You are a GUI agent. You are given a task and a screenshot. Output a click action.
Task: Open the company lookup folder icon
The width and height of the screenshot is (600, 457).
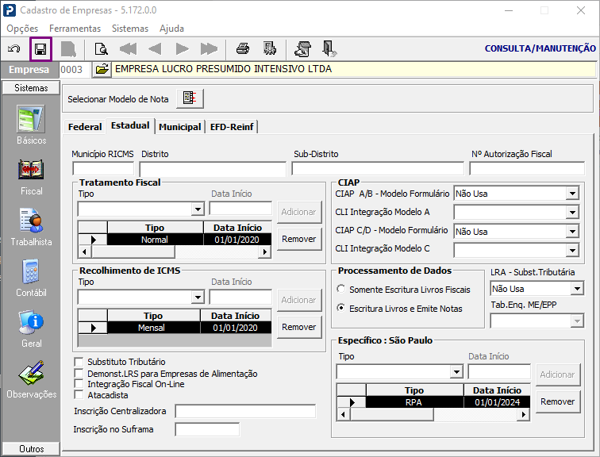102,70
